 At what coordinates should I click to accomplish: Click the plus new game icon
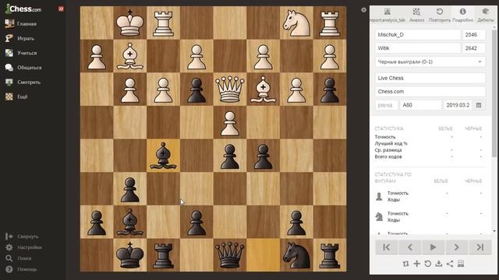tap(417, 264)
